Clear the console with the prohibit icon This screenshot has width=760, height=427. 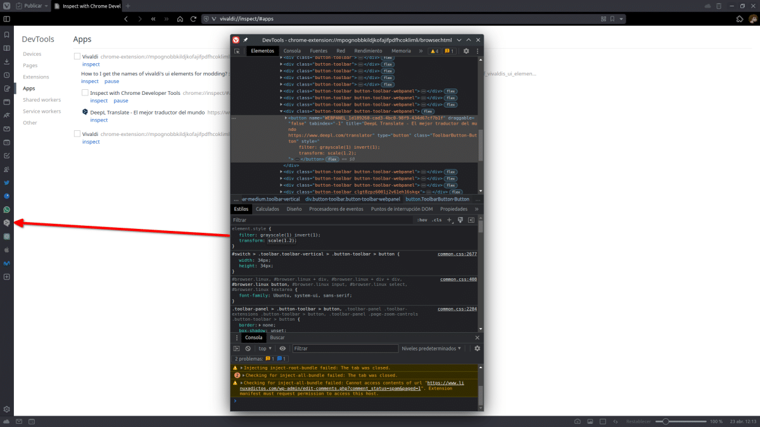(x=248, y=348)
